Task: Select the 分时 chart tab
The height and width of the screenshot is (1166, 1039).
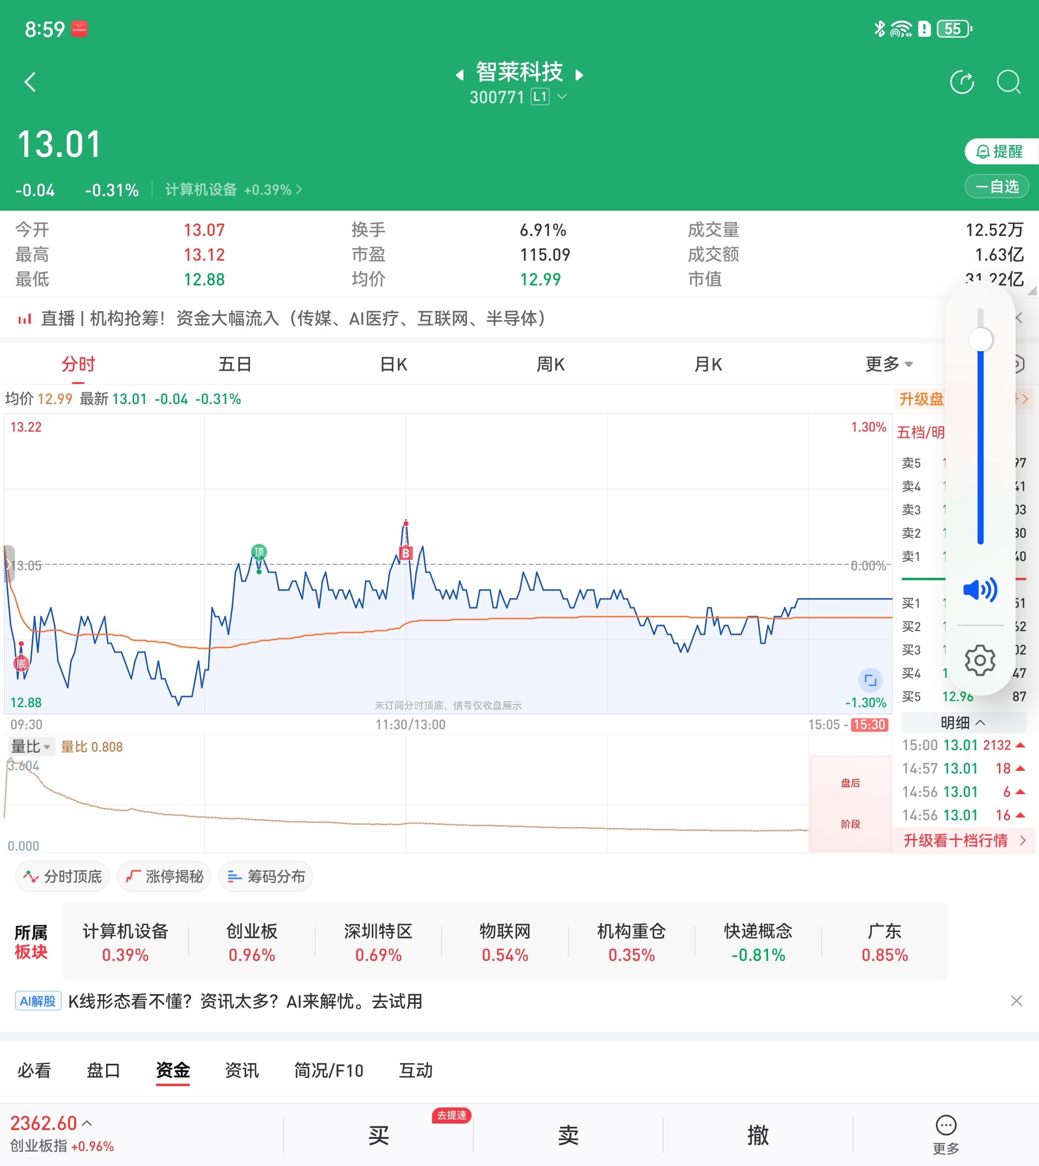Action: 78,364
